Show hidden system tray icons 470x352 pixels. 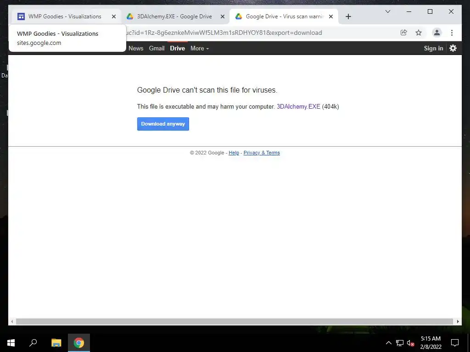click(x=388, y=343)
